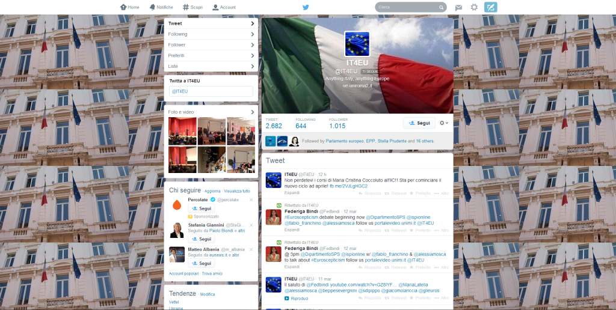Screen dimensions: 616x310
Task: Open the 16 others followers link
Action: coord(425,141)
